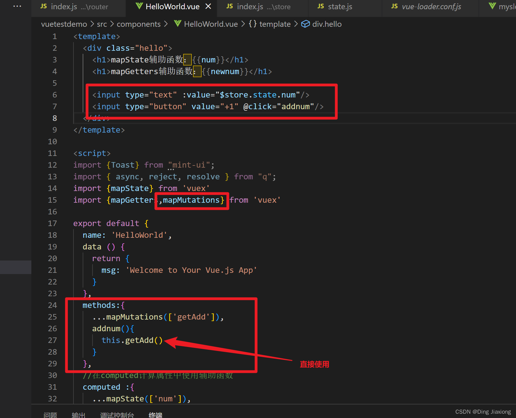Click data () on line 19
This screenshot has height=418, width=516.
[99, 247]
